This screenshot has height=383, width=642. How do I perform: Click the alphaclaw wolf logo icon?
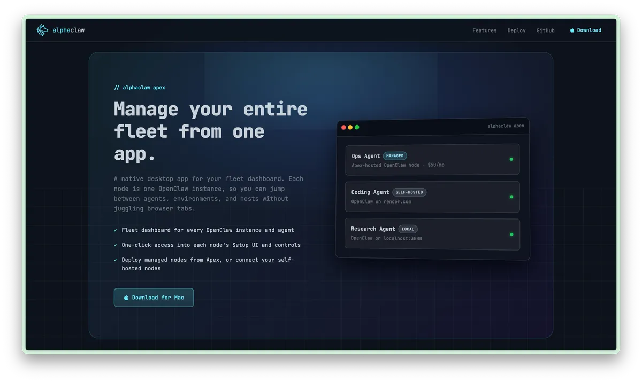[x=42, y=30]
